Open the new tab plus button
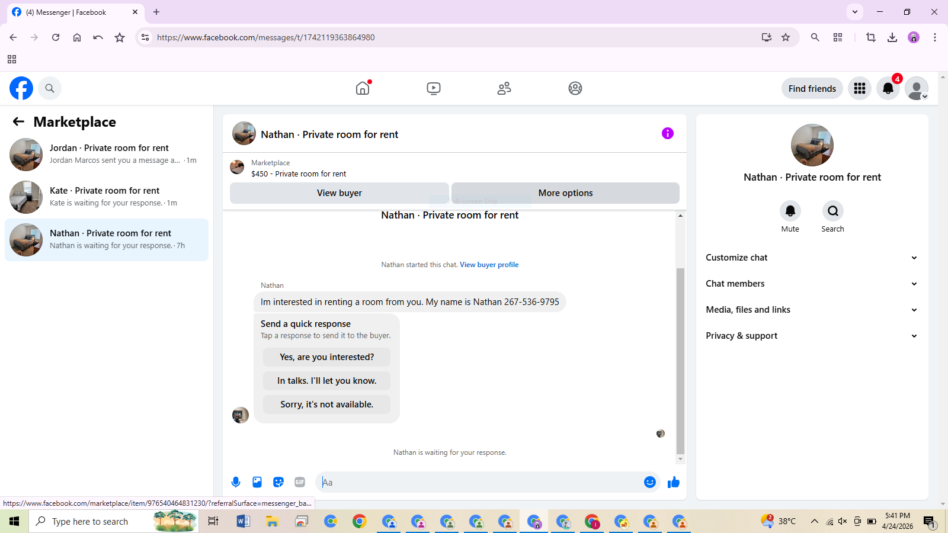This screenshot has height=533, width=948. [x=156, y=12]
